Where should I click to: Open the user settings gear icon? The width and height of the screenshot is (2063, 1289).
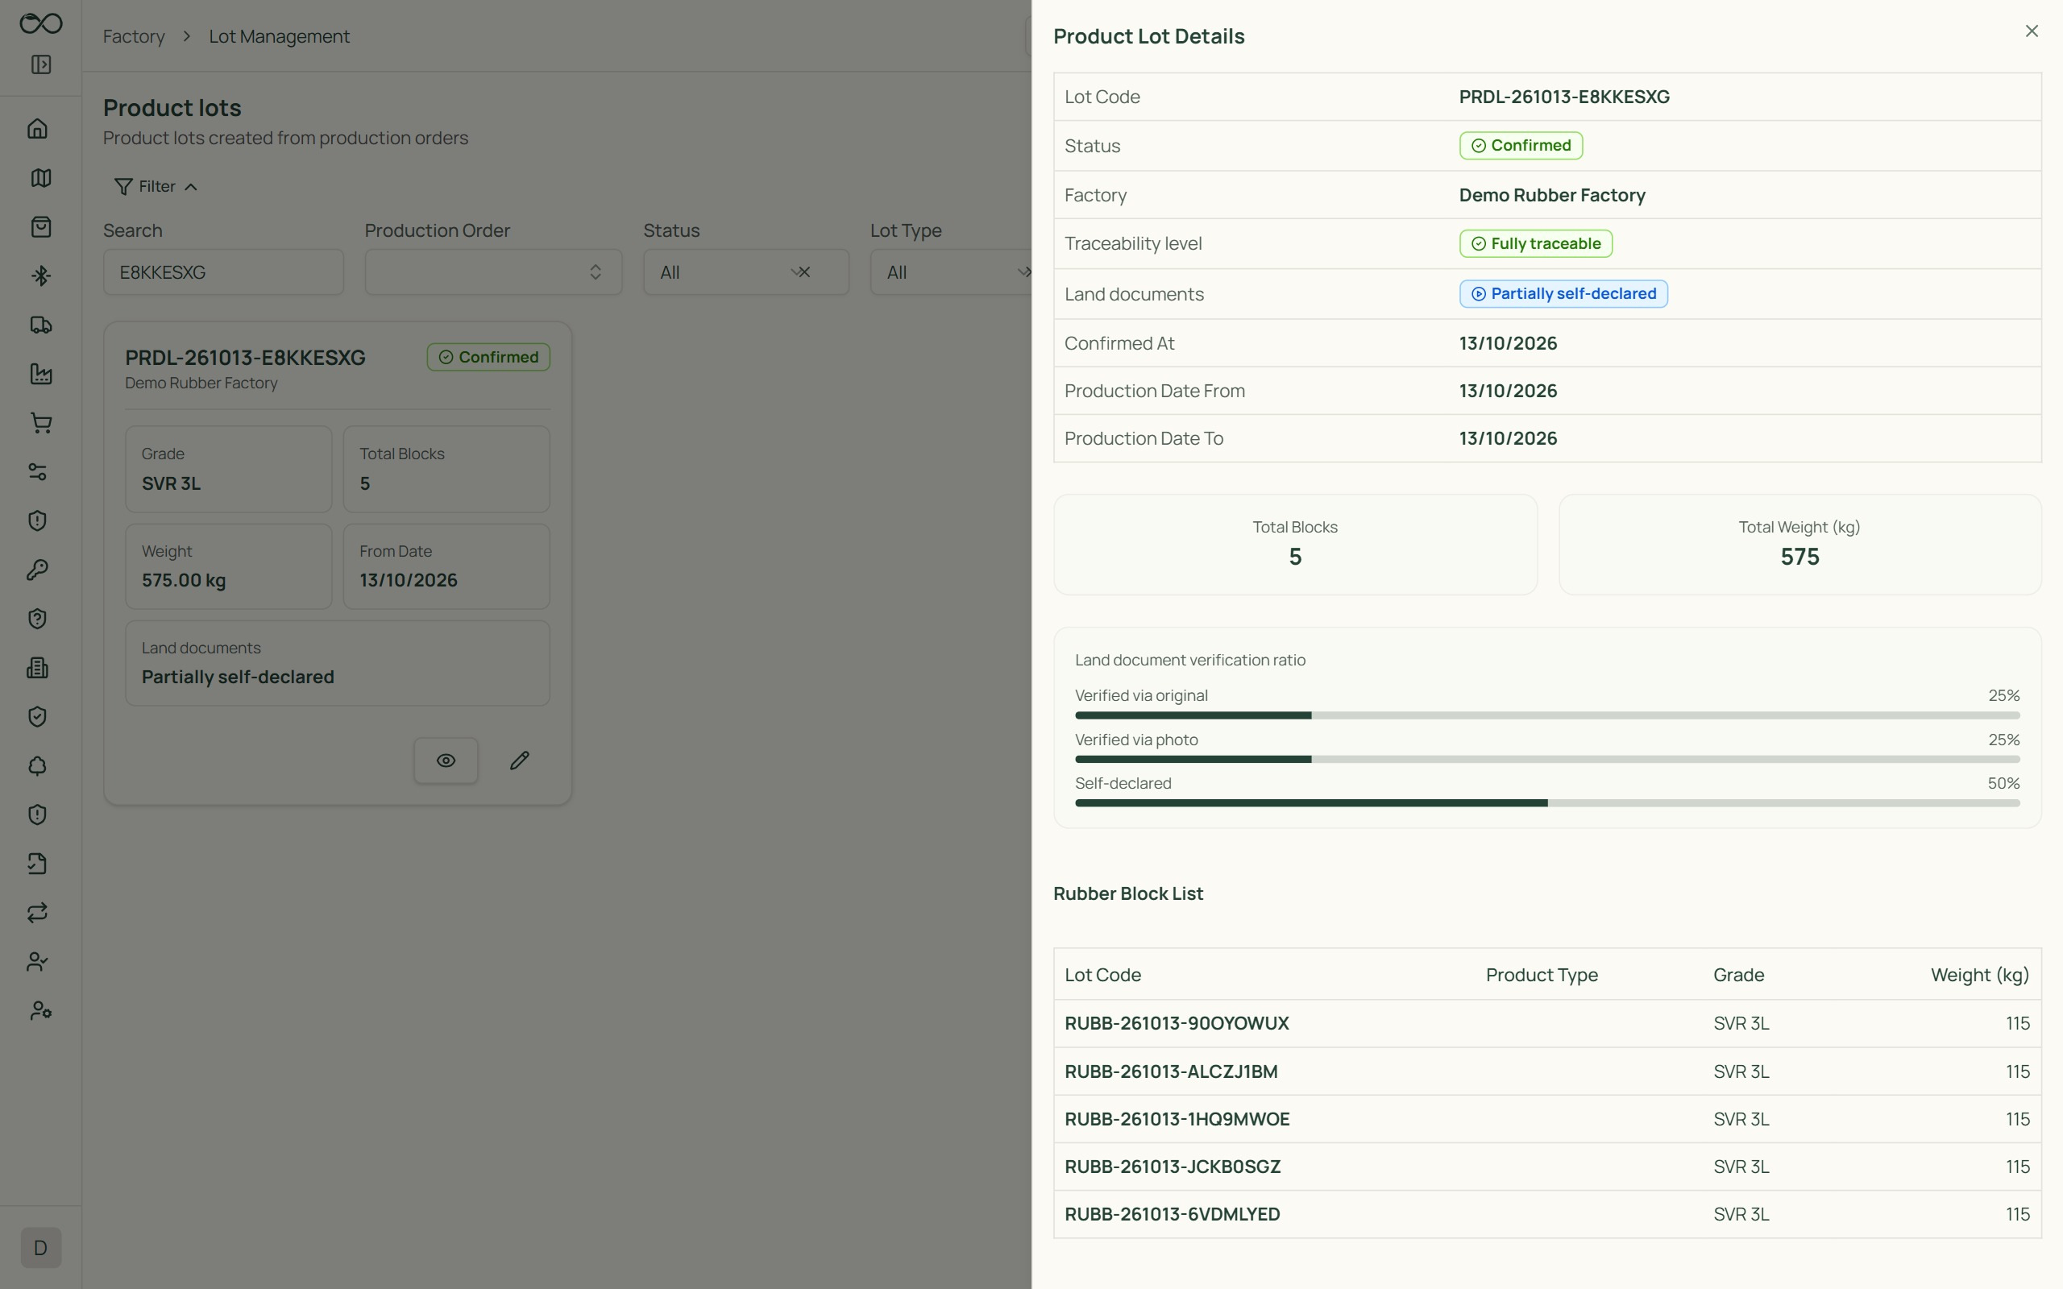point(41,1011)
